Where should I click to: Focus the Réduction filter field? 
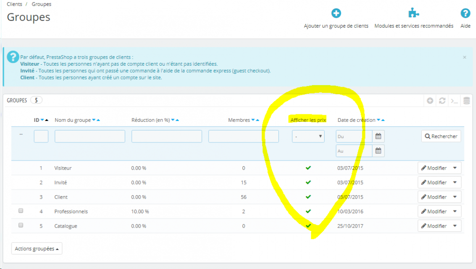(167, 136)
